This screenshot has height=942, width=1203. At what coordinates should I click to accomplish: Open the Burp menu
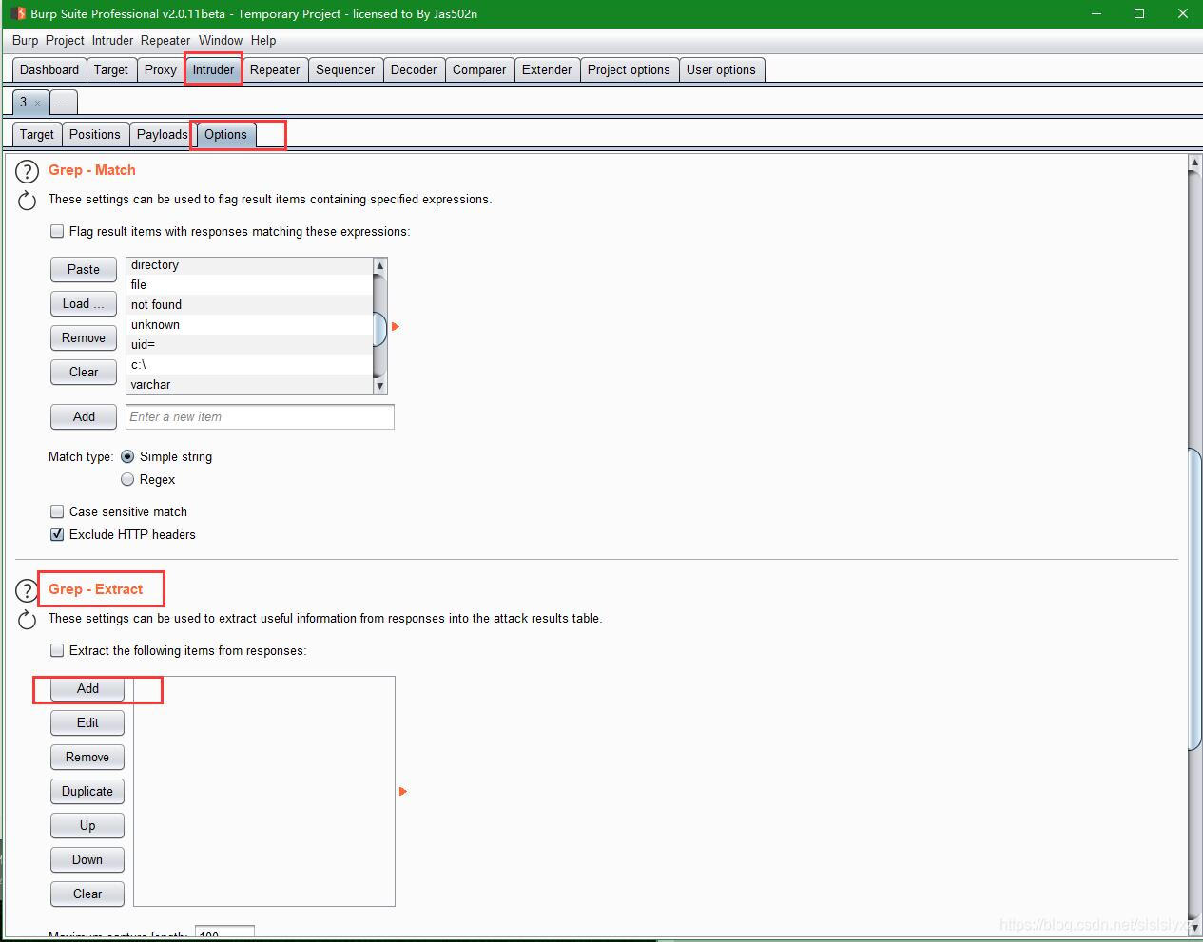[26, 40]
